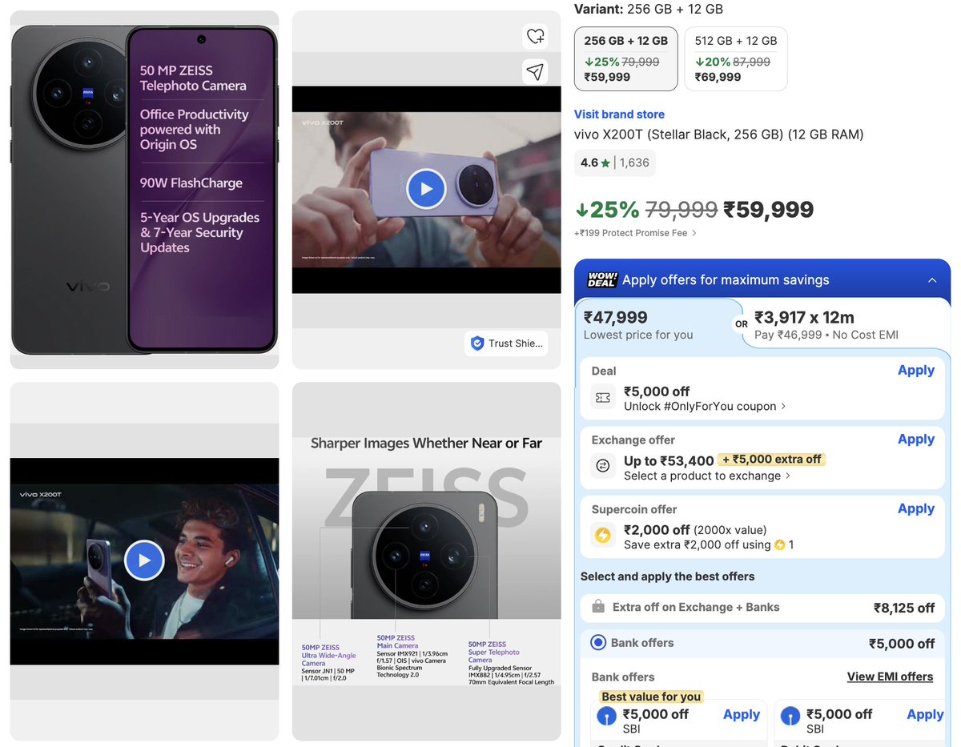Viewport: 961px width, 747px height.
Task: Open 4.6 rating and 1,636 reviews
Action: click(615, 163)
